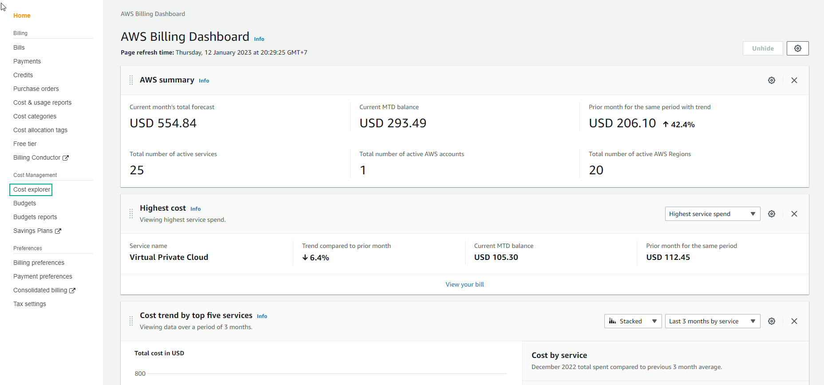Open Info link next to AWS summary
Screen dimensions: 824x385
[x=204, y=81]
